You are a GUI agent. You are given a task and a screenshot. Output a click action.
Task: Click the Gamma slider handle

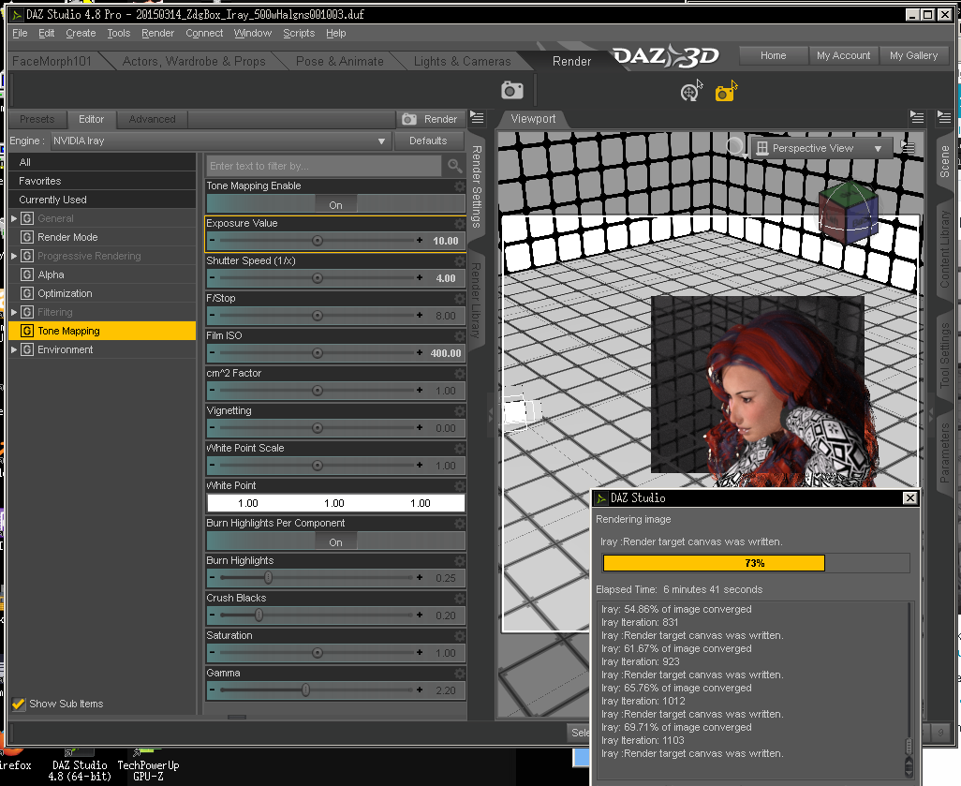click(306, 690)
